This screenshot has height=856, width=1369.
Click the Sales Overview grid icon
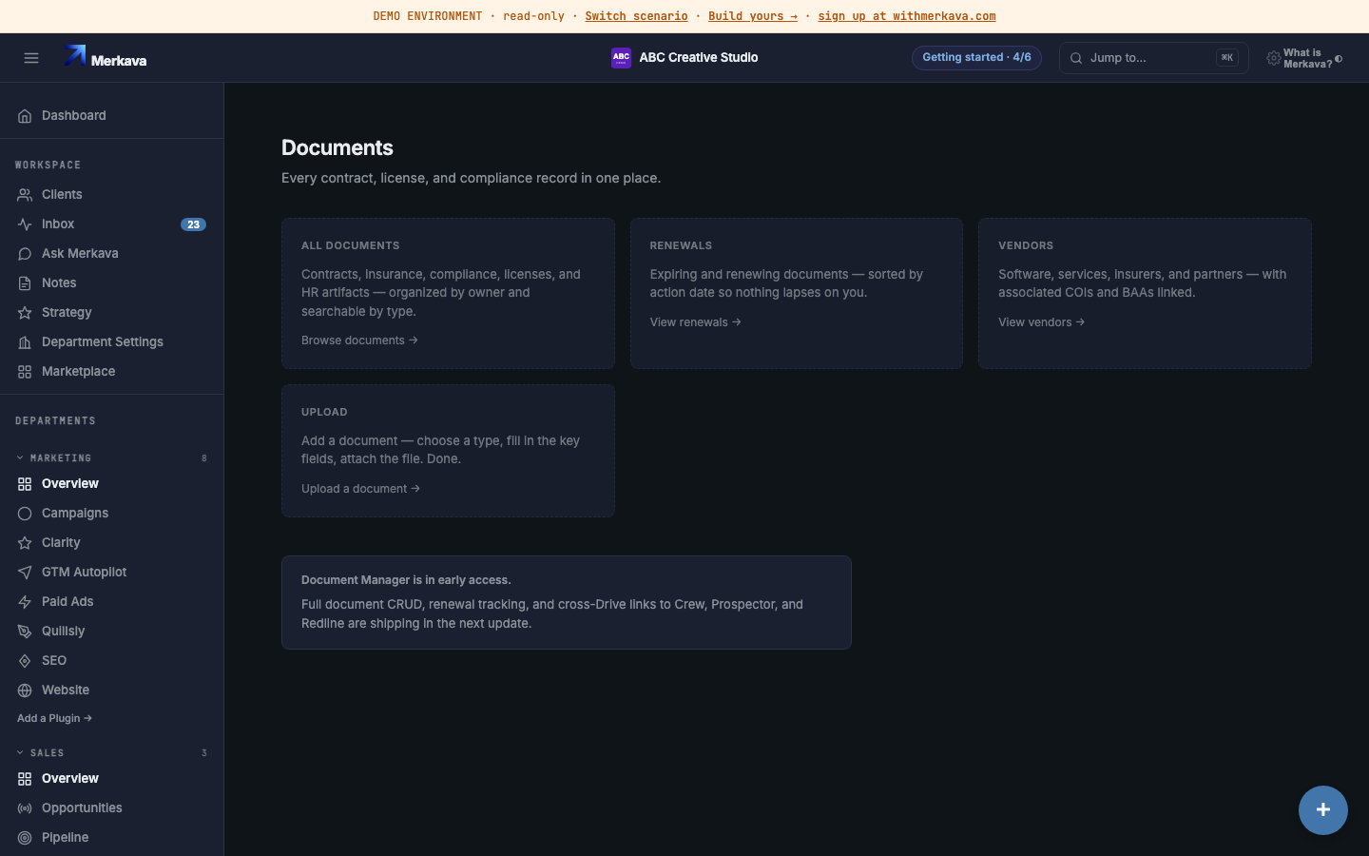tap(25, 779)
